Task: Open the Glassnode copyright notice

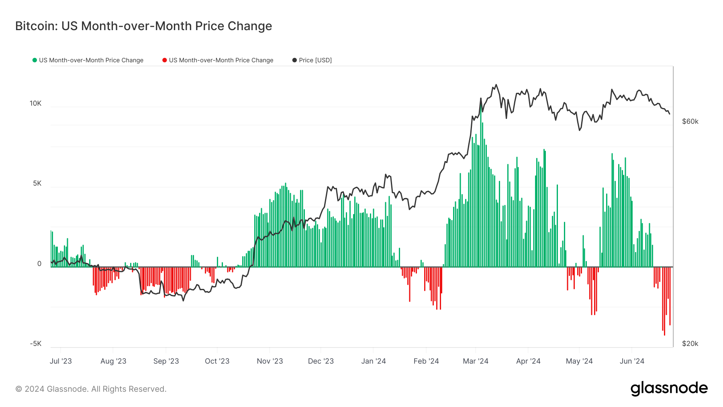Action: pos(91,389)
